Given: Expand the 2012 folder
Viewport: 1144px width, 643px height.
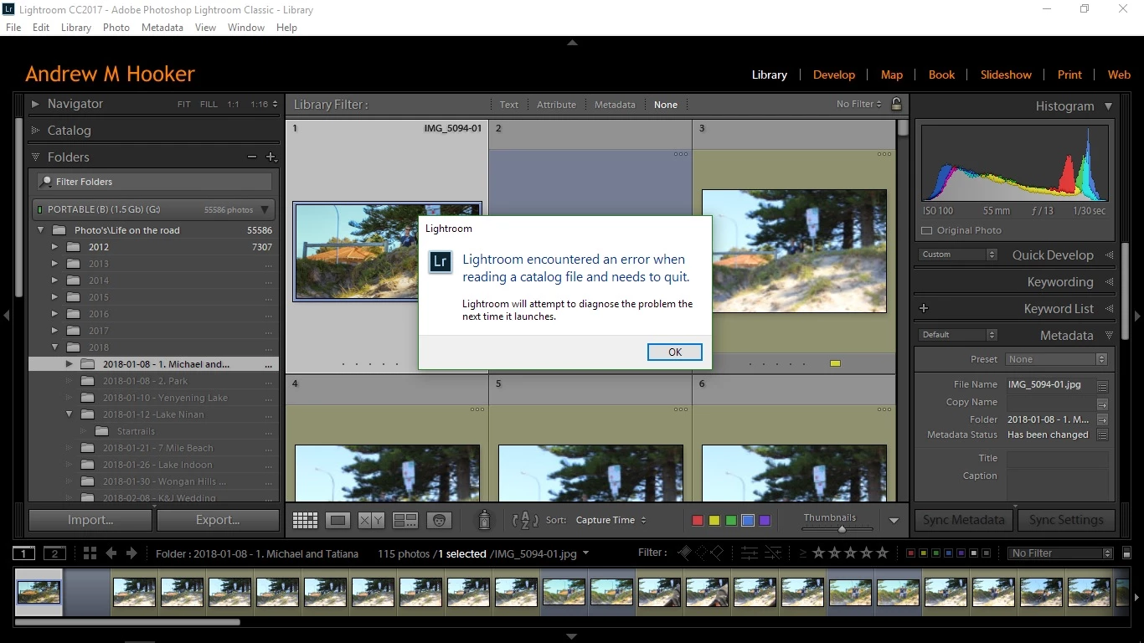Looking at the screenshot, I should point(55,247).
